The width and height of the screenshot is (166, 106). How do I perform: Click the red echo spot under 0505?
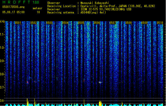coord(84,81)
